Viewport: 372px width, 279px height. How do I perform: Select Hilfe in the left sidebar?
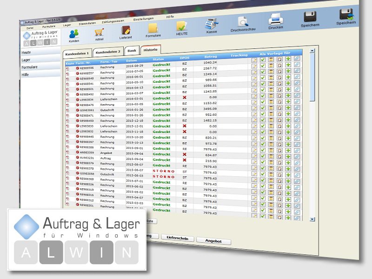click(x=41, y=74)
